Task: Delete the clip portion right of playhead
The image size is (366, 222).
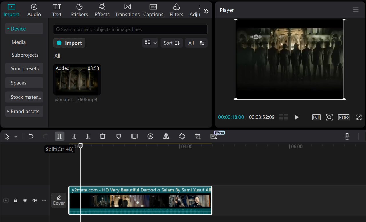Action: click(88, 136)
